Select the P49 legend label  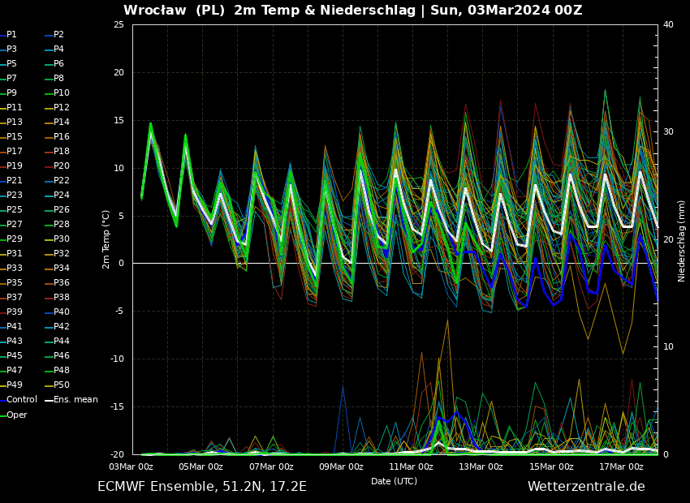pyautogui.click(x=14, y=385)
